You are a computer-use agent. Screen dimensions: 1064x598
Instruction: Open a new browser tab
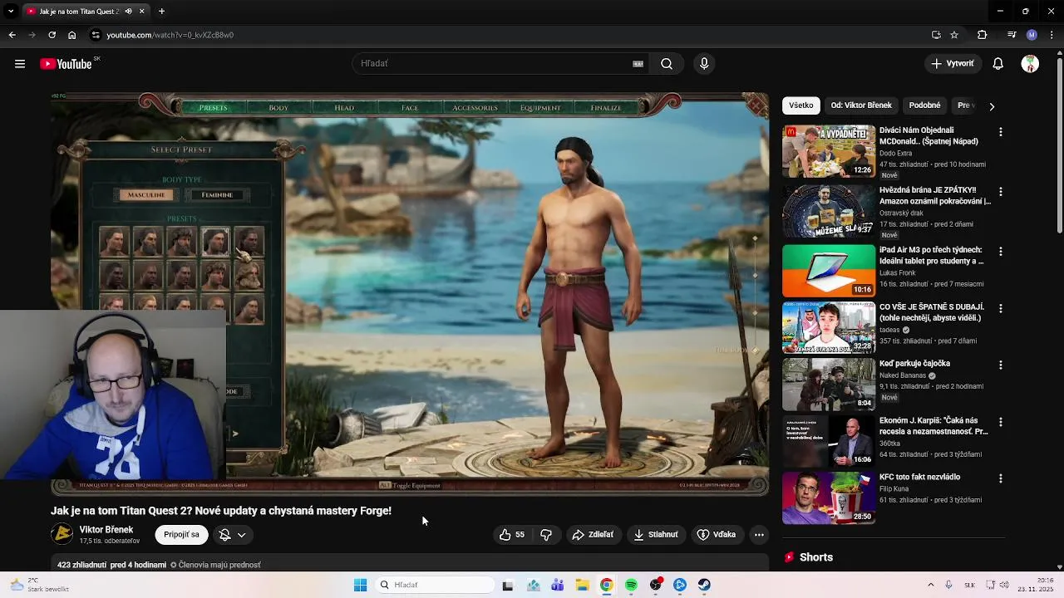pos(161,12)
